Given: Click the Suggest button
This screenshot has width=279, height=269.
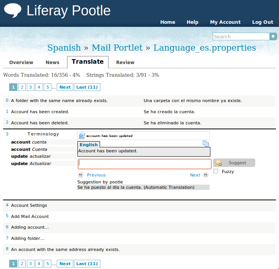Looking at the screenshot, I should (x=234, y=163).
